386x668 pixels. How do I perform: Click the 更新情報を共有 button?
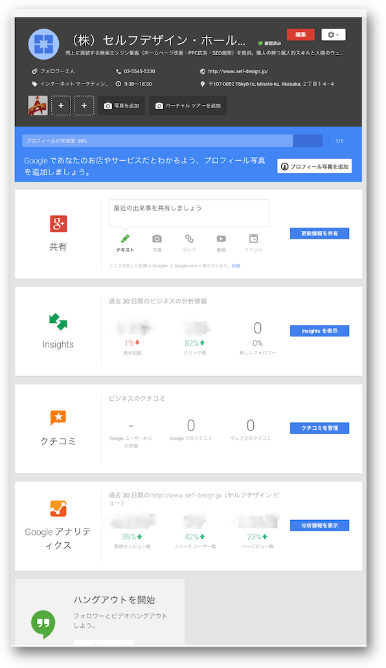pos(319,233)
